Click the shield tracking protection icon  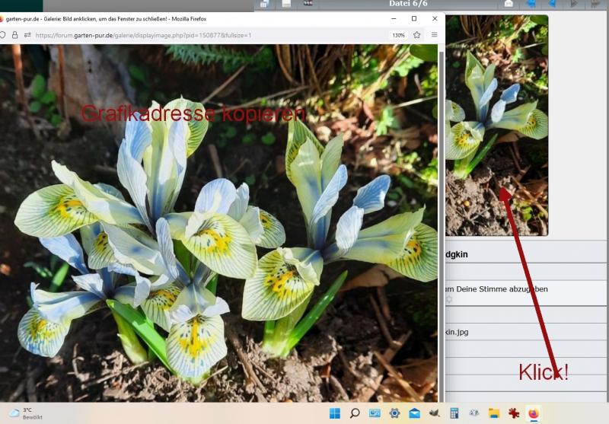(x=3, y=35)
